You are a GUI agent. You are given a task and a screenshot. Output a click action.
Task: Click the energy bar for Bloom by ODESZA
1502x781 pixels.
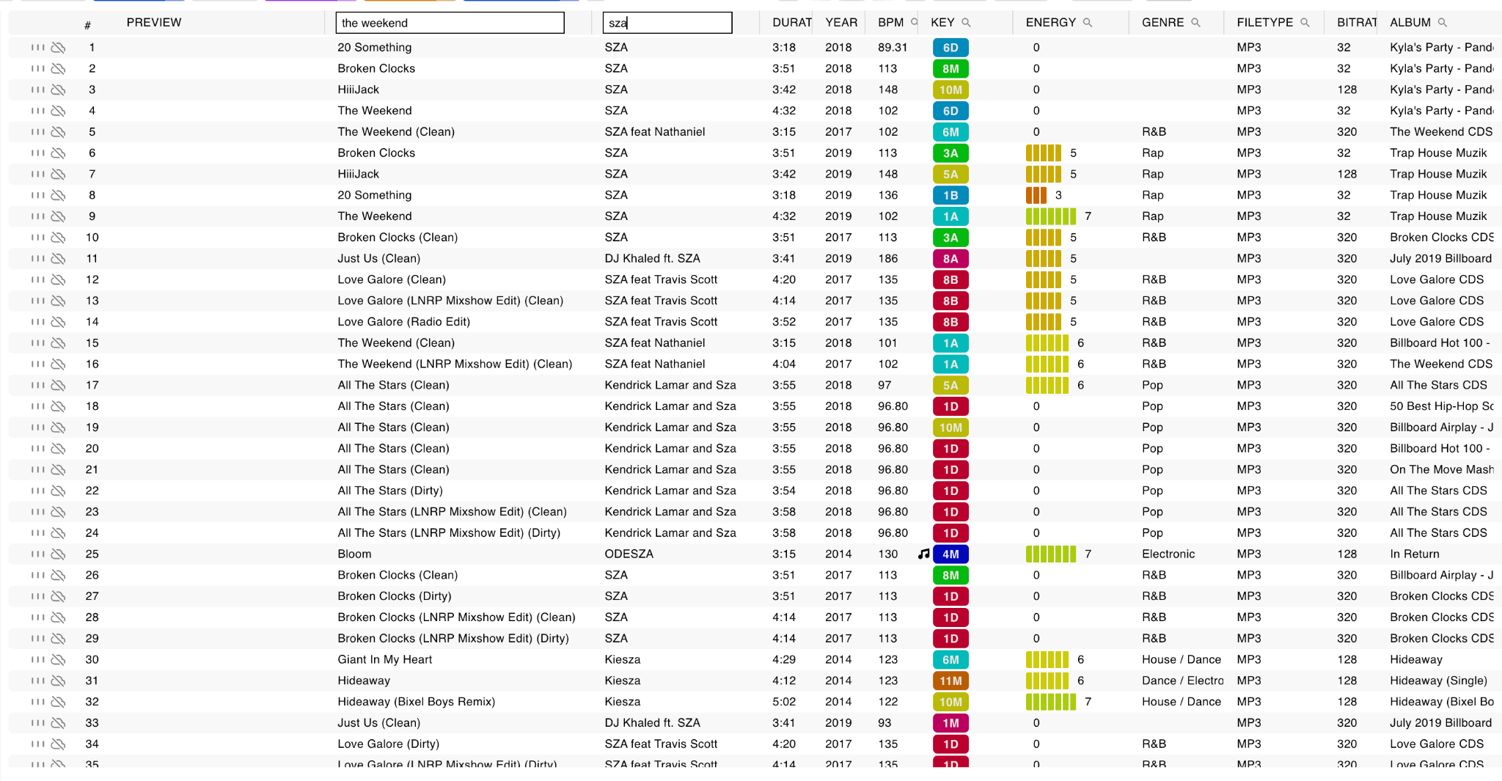pos(1050,554)
